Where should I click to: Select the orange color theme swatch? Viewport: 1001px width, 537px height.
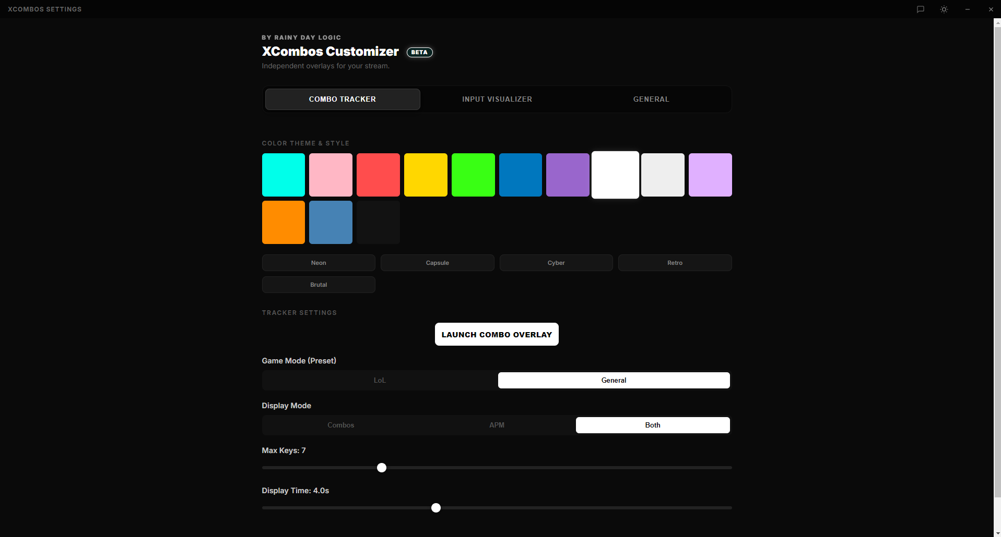click(x=283, y=222)
